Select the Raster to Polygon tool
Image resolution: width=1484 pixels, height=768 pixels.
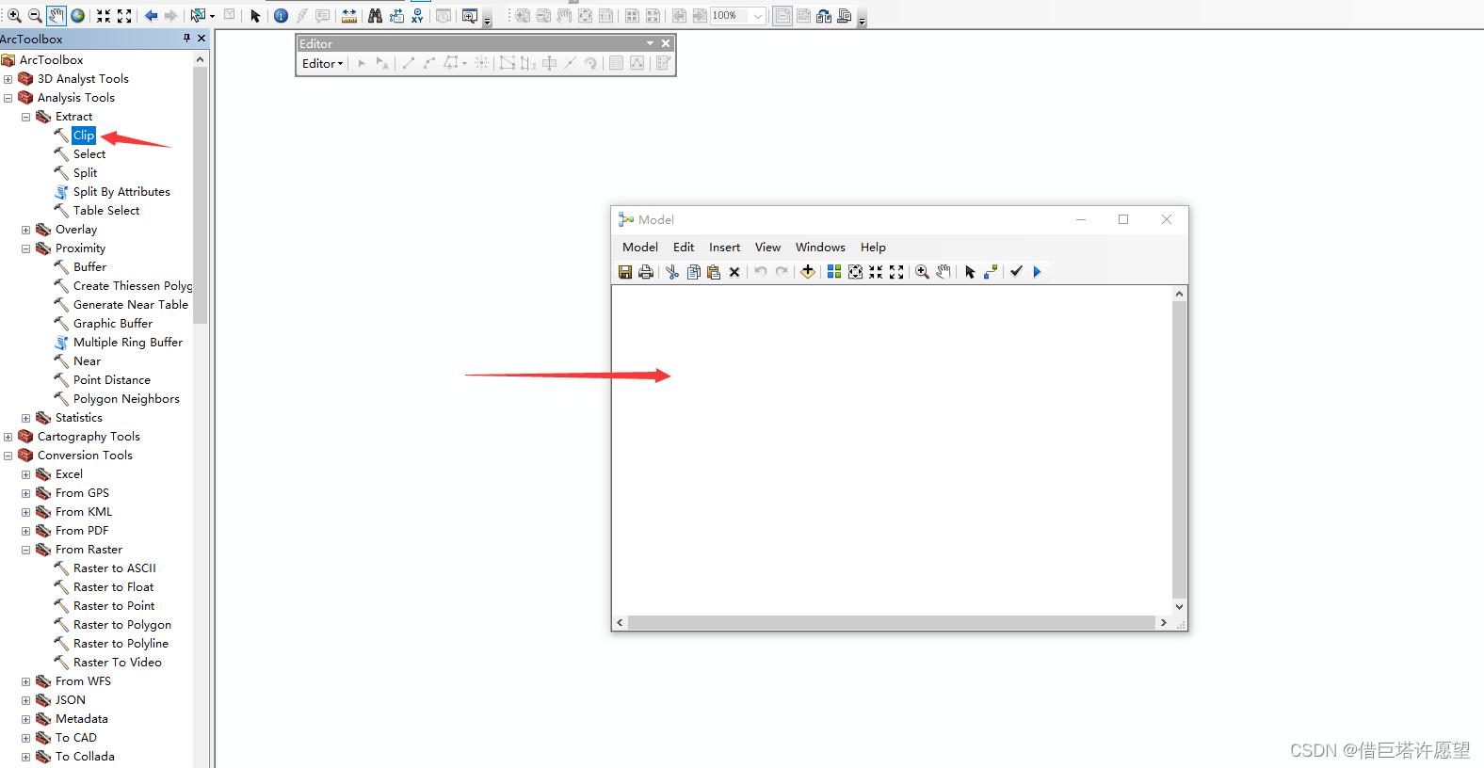(x=122, y=625)
